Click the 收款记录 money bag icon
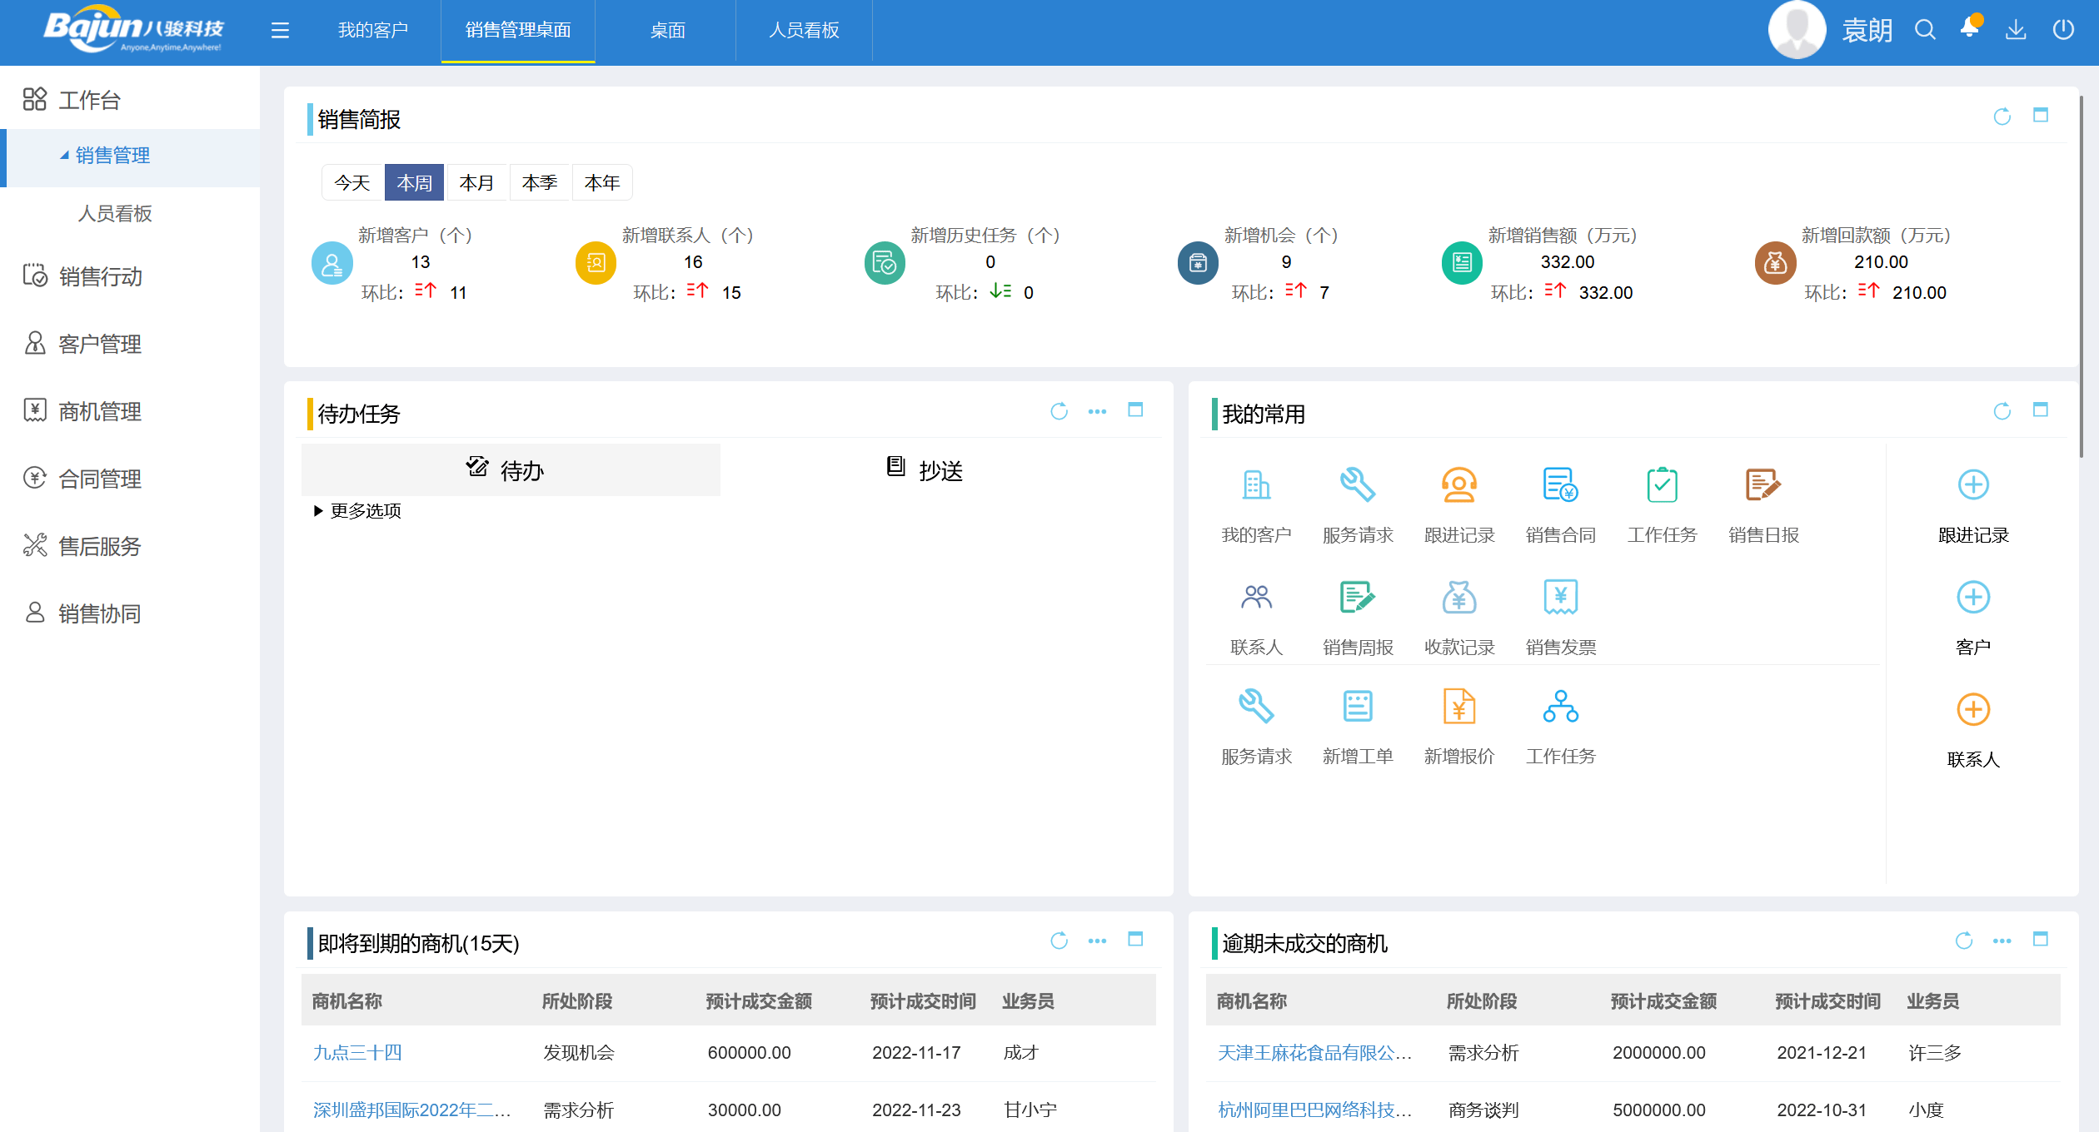 [1458, 597]
